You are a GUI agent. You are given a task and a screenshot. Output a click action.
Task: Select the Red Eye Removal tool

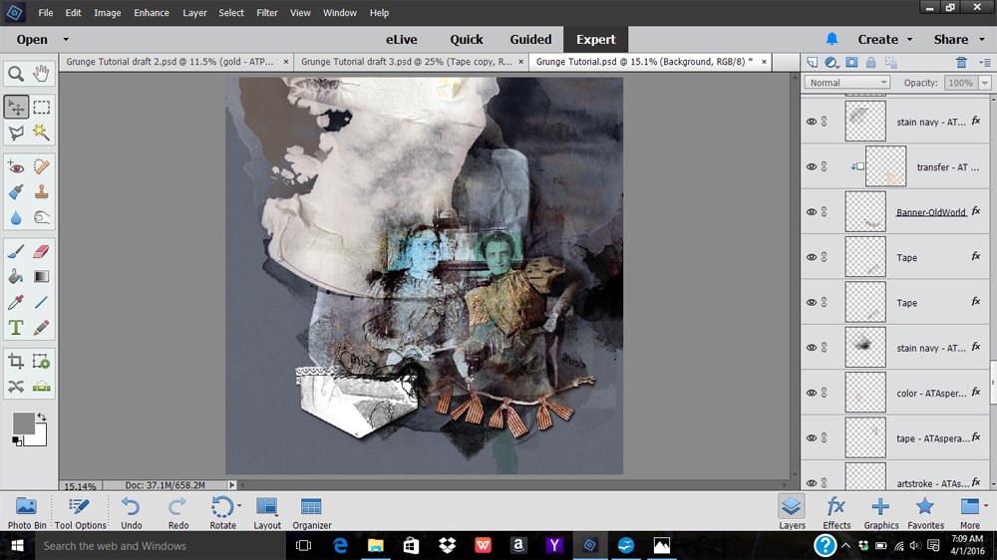16,167
